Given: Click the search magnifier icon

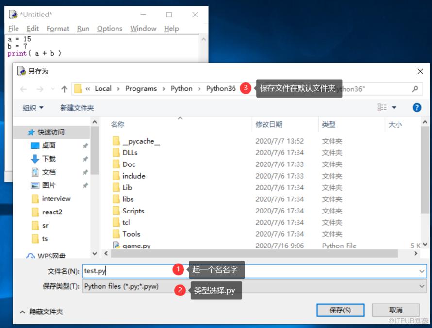Looking at the screenshot, I should [x=415, y=89].
